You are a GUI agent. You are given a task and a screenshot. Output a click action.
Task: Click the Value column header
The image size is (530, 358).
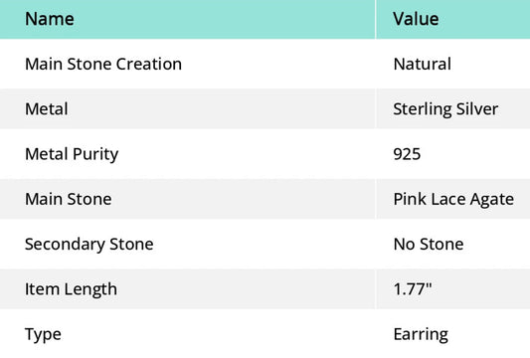coord(416,19)
